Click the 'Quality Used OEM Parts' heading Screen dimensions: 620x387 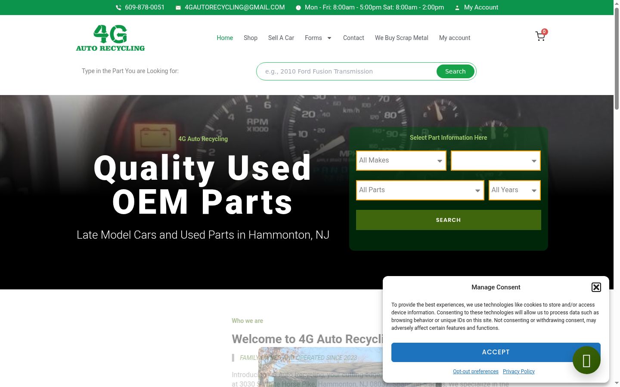pos(203,184)
